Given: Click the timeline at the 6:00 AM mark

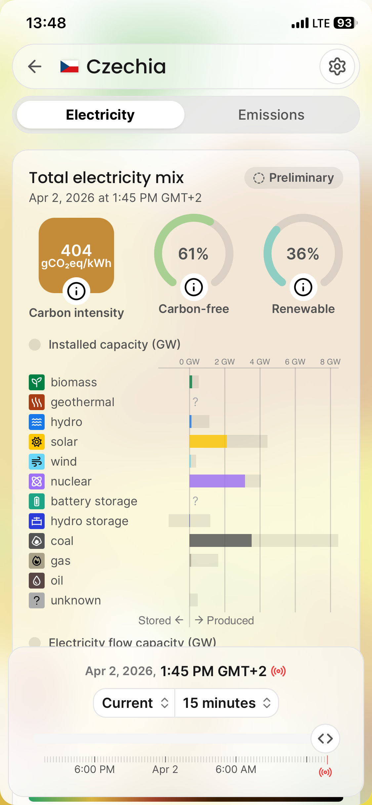Looking at the screenshot, I should click(x=236, y=760).
